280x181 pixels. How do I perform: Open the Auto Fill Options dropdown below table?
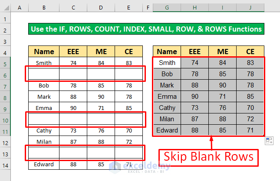[269, 140]
